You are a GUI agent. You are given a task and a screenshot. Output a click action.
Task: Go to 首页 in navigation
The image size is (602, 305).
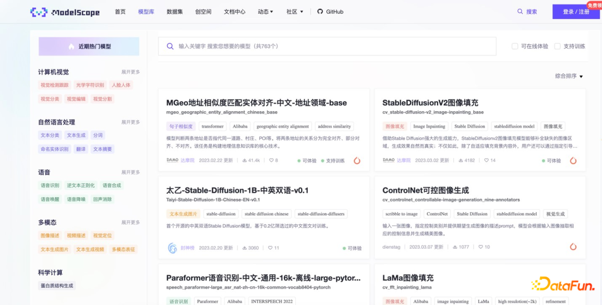point(120,12)
